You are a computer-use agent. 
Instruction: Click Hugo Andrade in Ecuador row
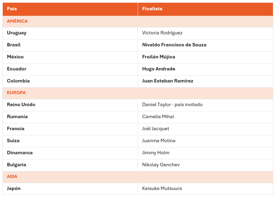pos(158,69)
